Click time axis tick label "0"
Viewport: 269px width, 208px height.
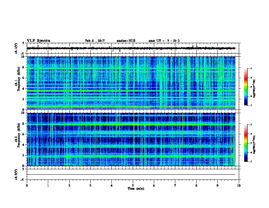27,186
